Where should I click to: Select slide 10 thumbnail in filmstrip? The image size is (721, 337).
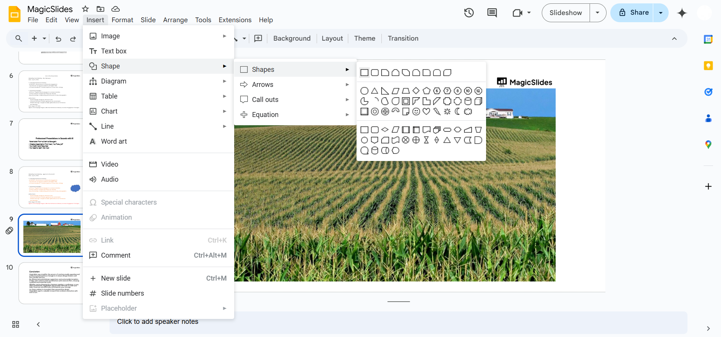click(50, 283)
